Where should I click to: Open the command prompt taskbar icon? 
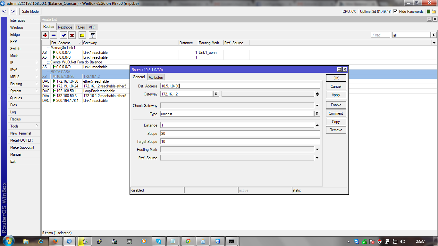pos(231,241)
